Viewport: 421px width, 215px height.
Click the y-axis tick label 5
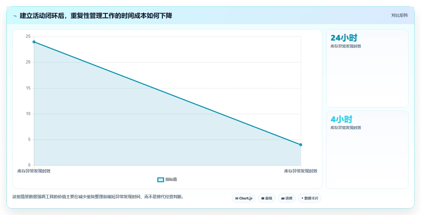29,140
